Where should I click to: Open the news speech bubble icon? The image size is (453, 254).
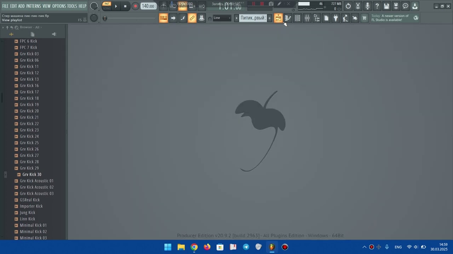click(x=406, y=6)
